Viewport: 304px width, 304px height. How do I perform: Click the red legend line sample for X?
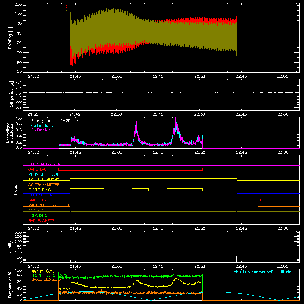pos(45,8)
